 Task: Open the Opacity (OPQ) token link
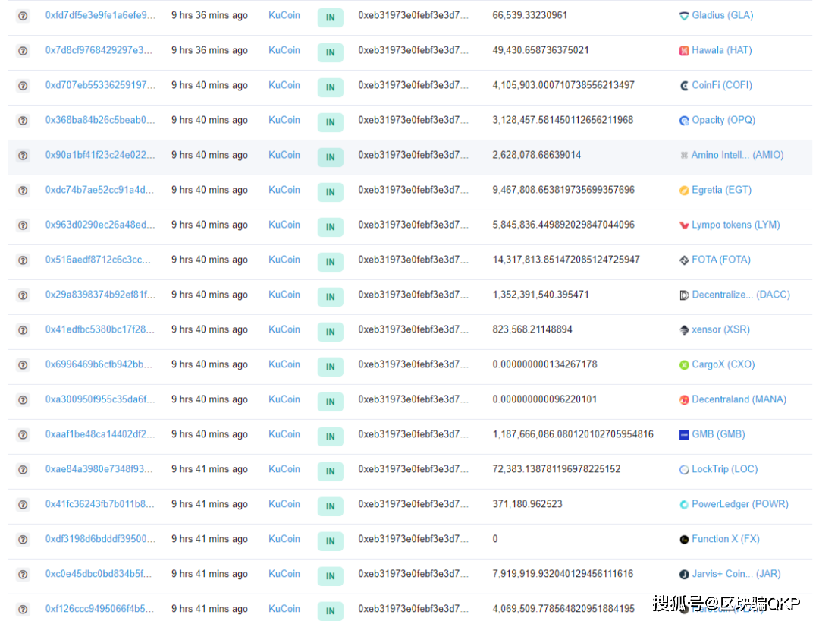click(723, 120)
